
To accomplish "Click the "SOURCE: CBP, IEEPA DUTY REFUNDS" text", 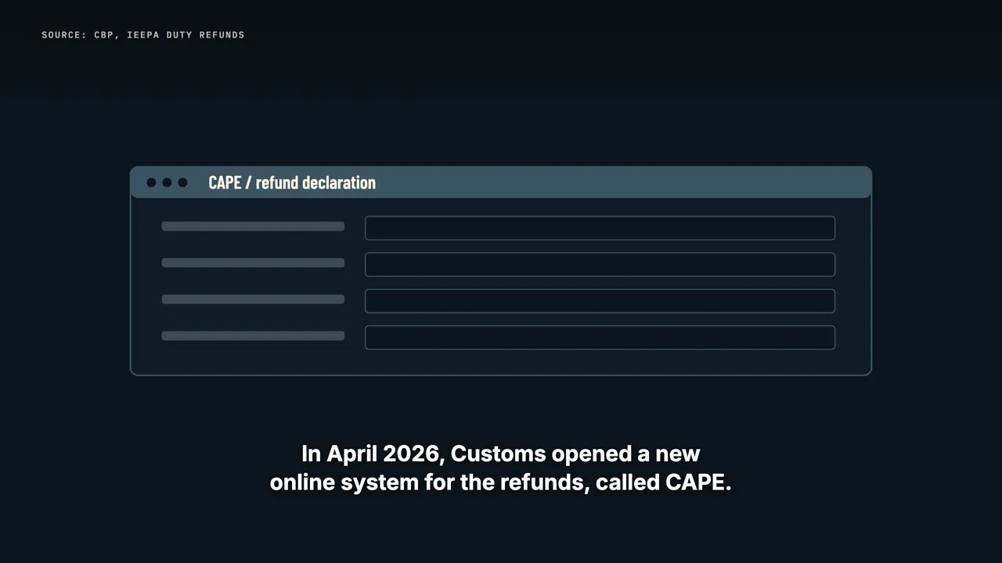I will point(143,34).
